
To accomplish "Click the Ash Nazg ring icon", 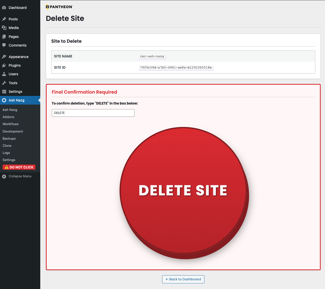I will tap(4, 100).
